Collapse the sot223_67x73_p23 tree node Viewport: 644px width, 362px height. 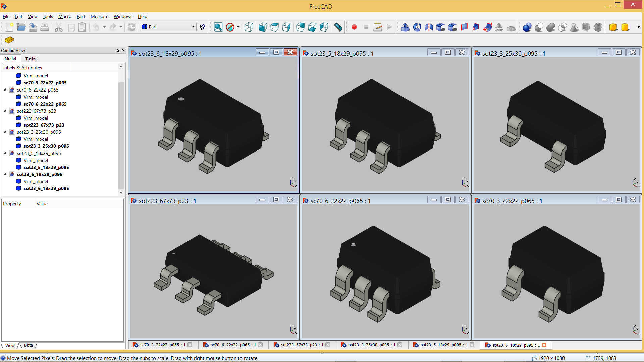[5, 111]
